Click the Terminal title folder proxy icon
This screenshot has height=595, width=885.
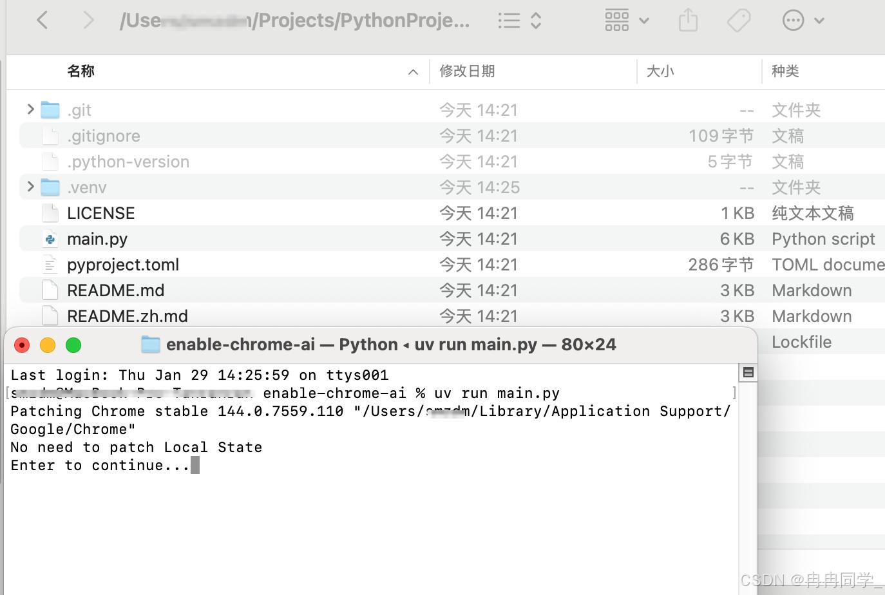coord(151,345)
